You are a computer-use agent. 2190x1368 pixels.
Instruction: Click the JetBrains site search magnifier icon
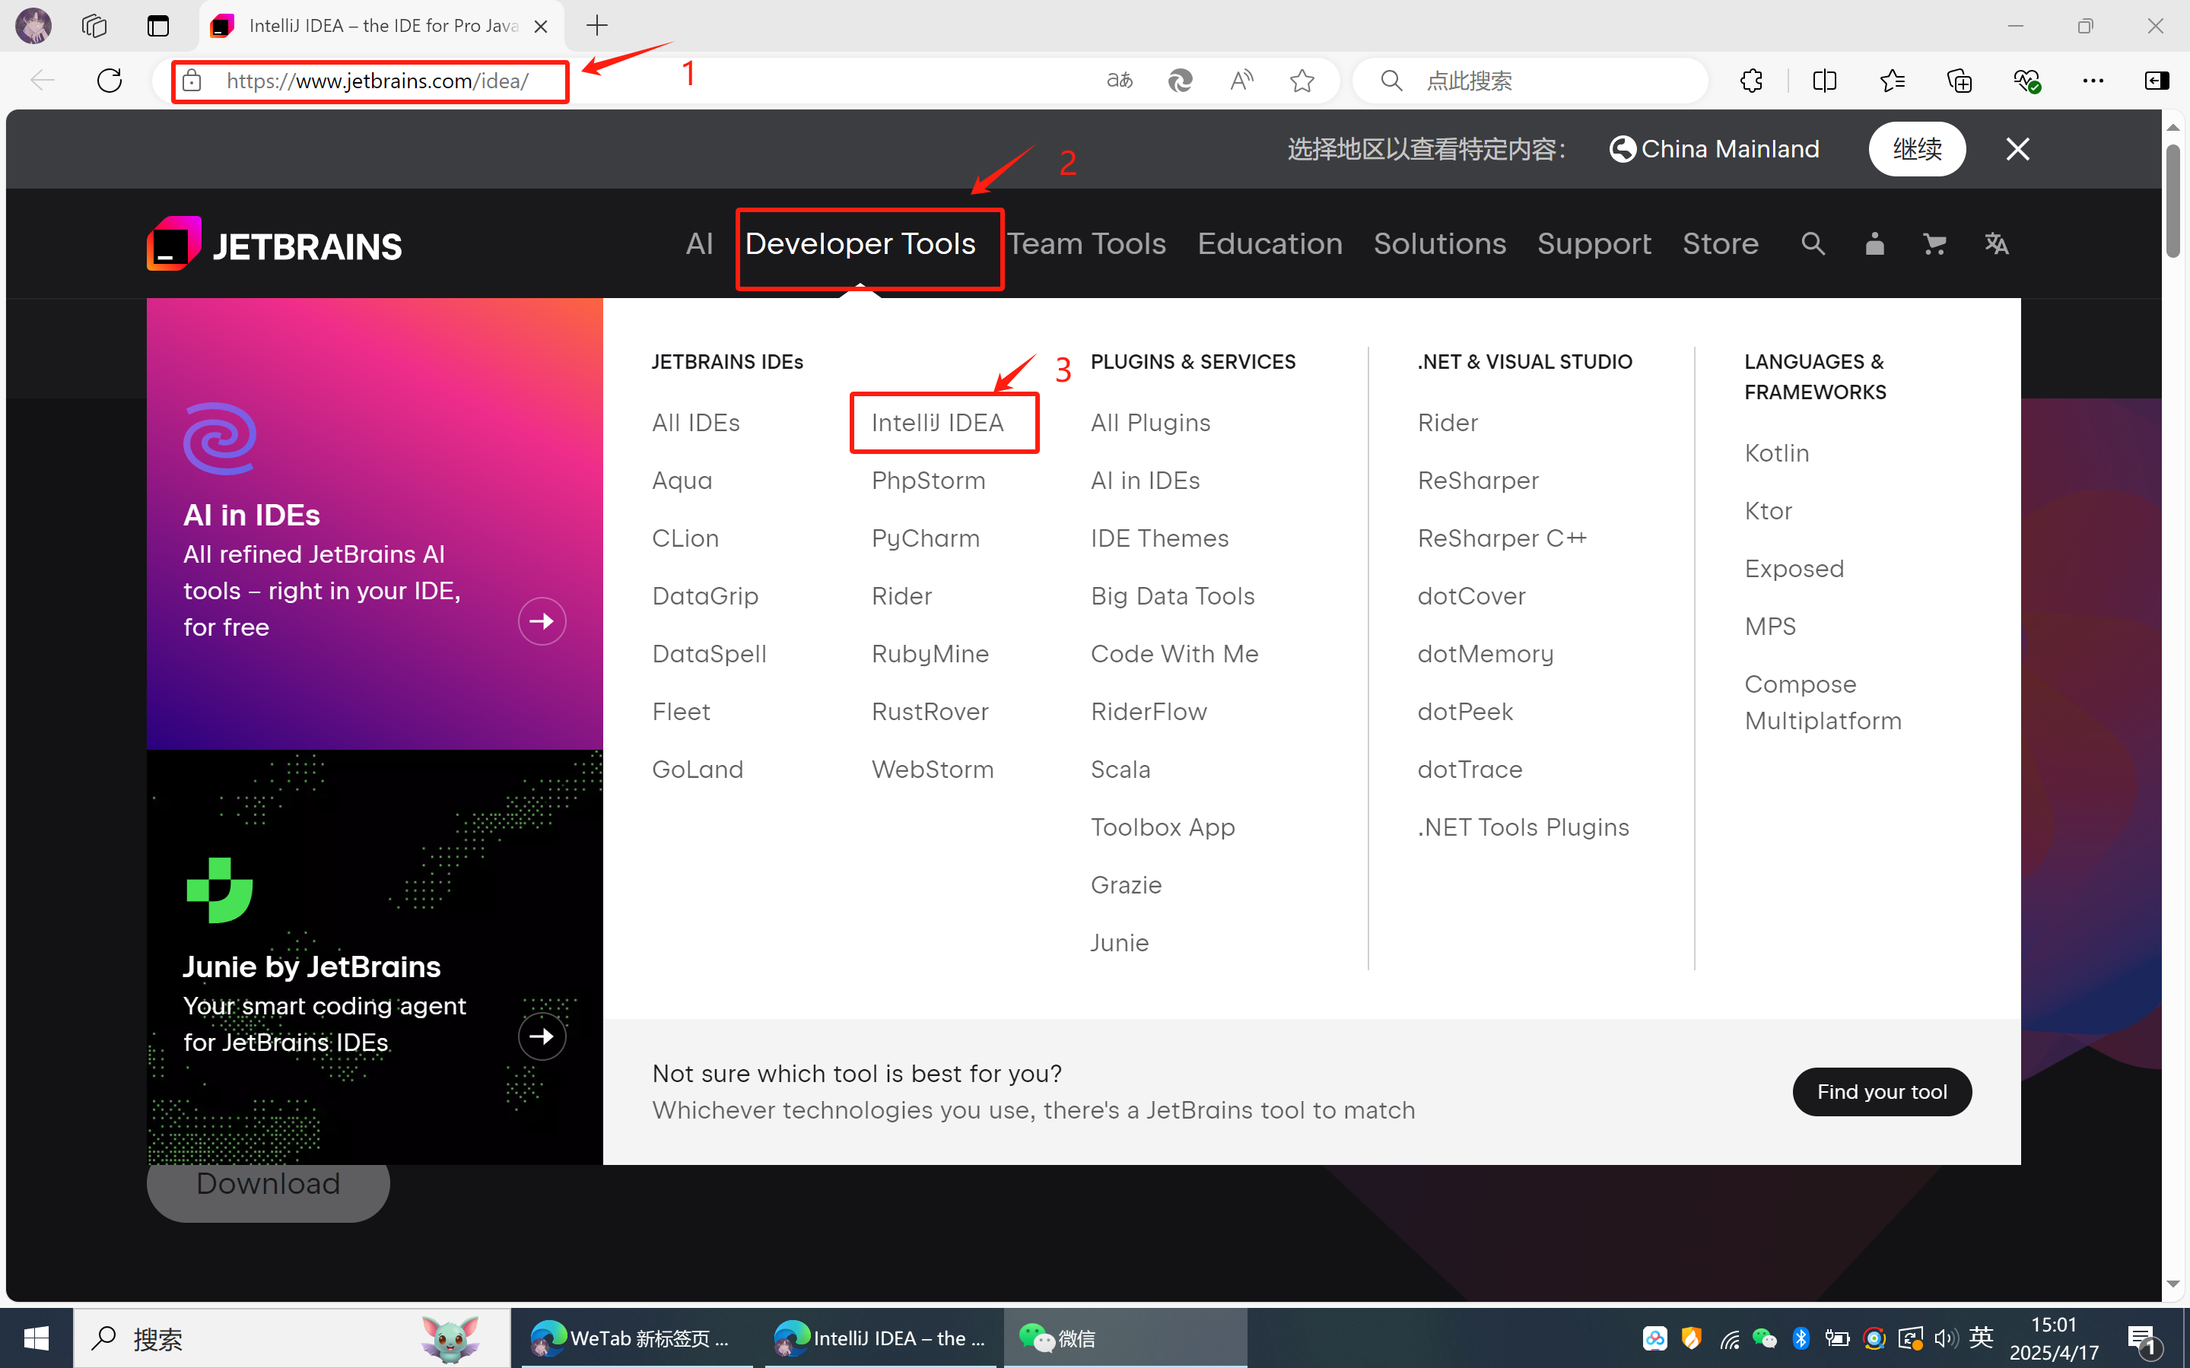point(1813,243)
